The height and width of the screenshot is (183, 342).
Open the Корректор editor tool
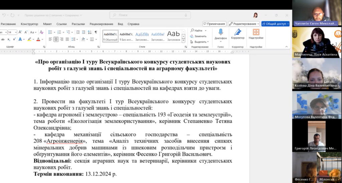point(237,32)
